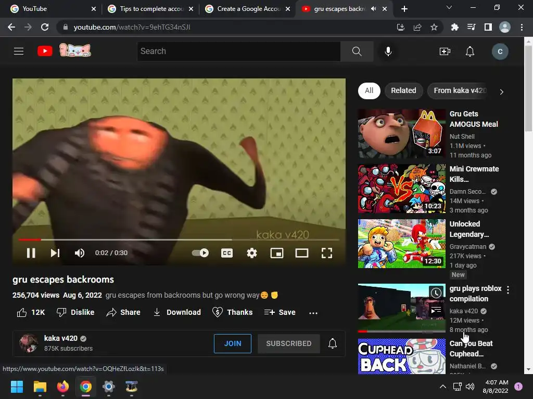Open kaka v420 channel name link
The height and width of the screenshot is (399, 533).
click(x=61, y=338)
